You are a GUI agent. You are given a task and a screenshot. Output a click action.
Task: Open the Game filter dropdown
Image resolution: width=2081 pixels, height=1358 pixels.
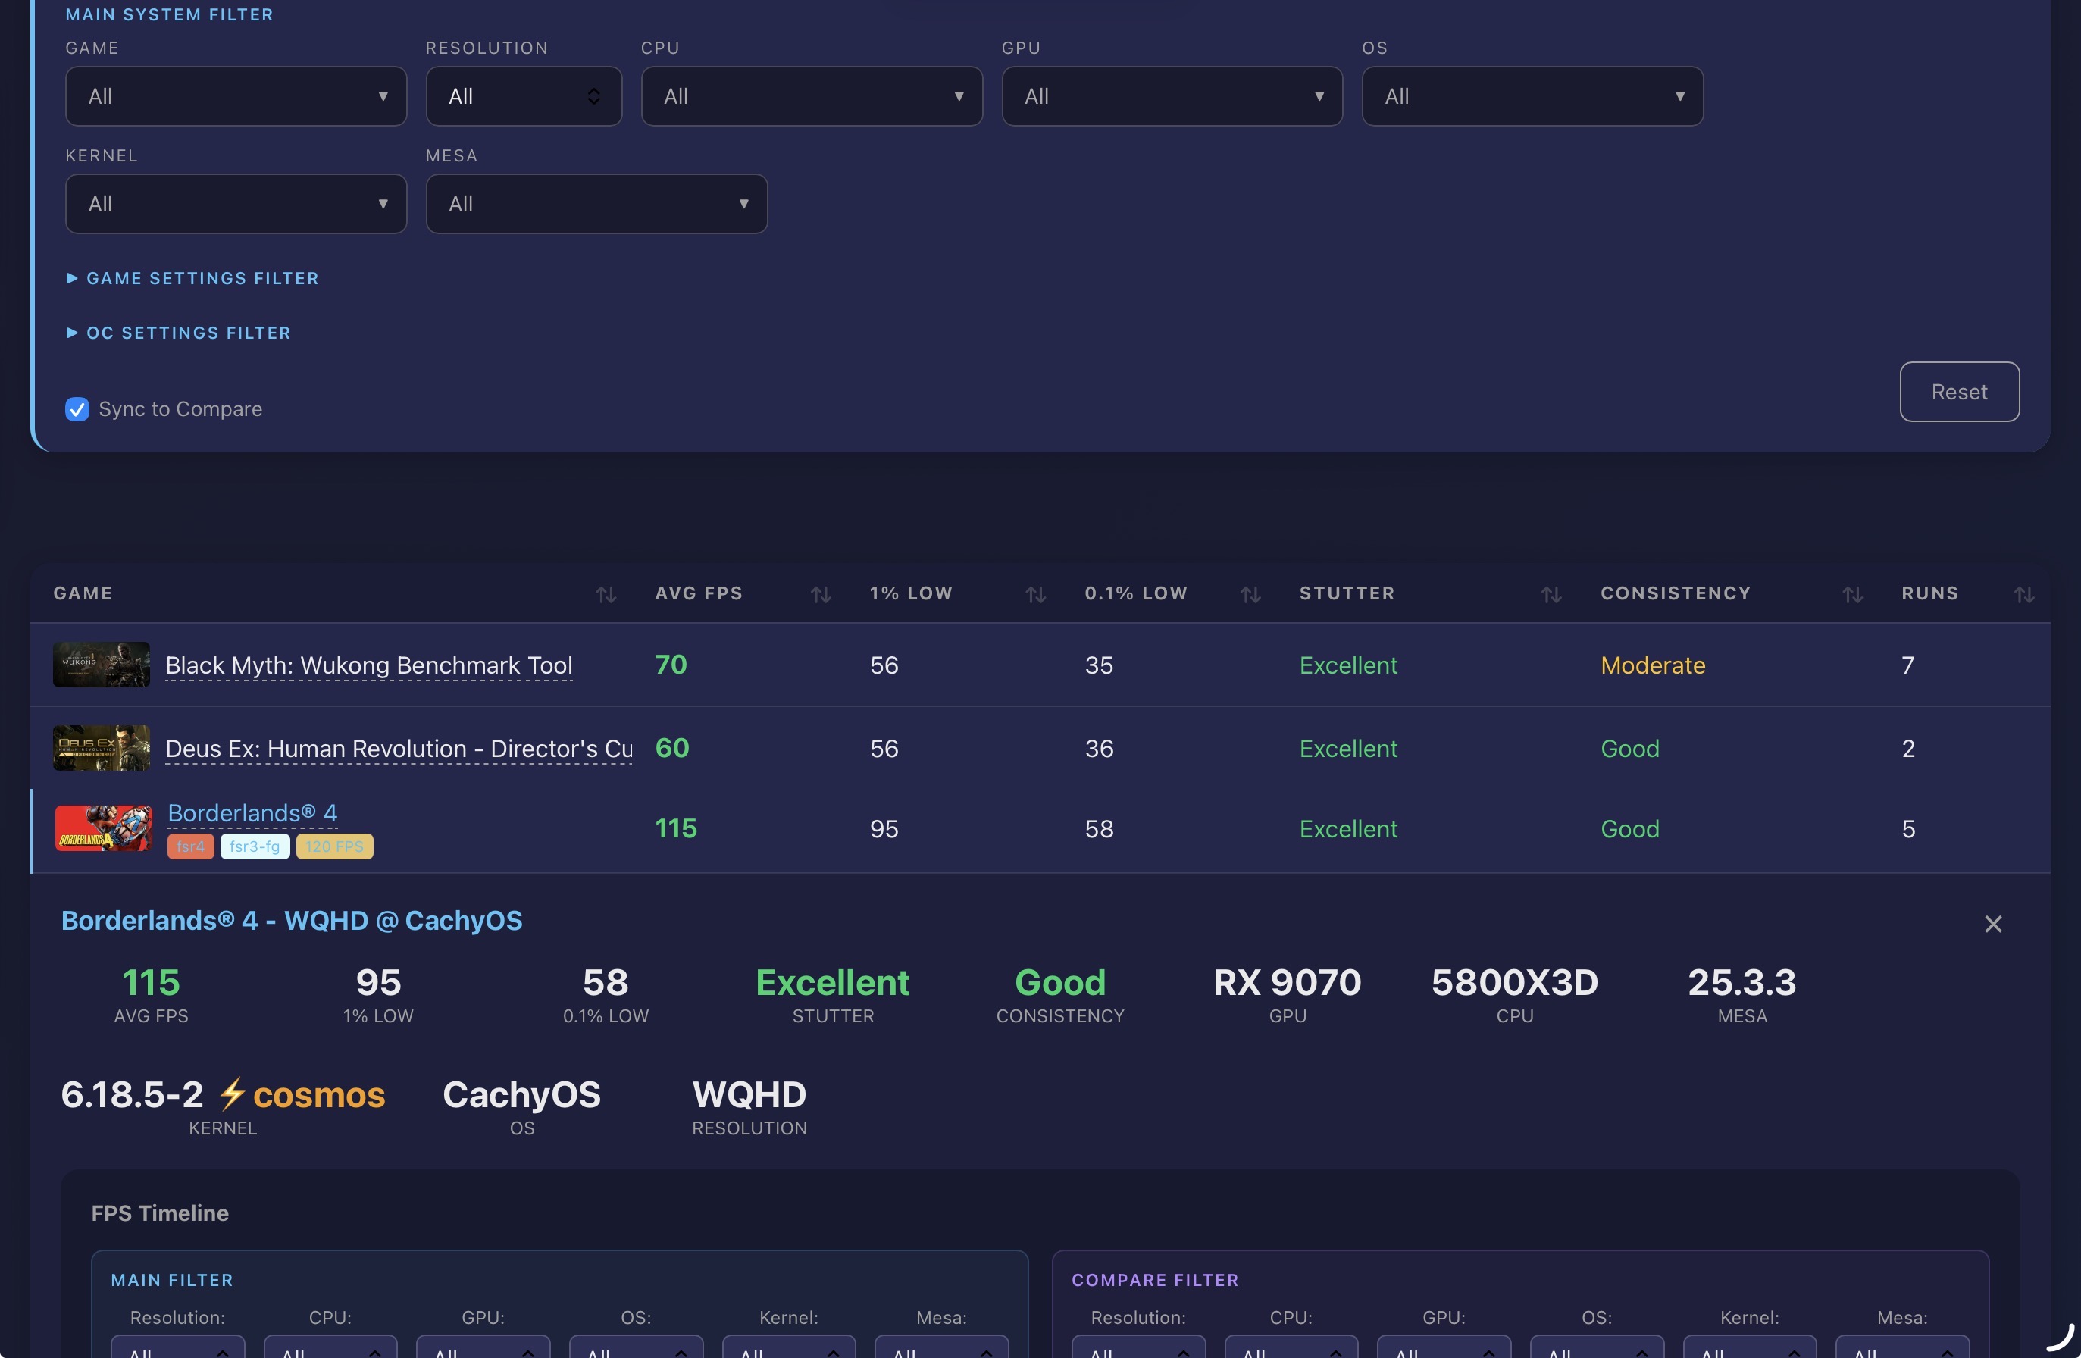pyautogui.click(x=235, y=96)
